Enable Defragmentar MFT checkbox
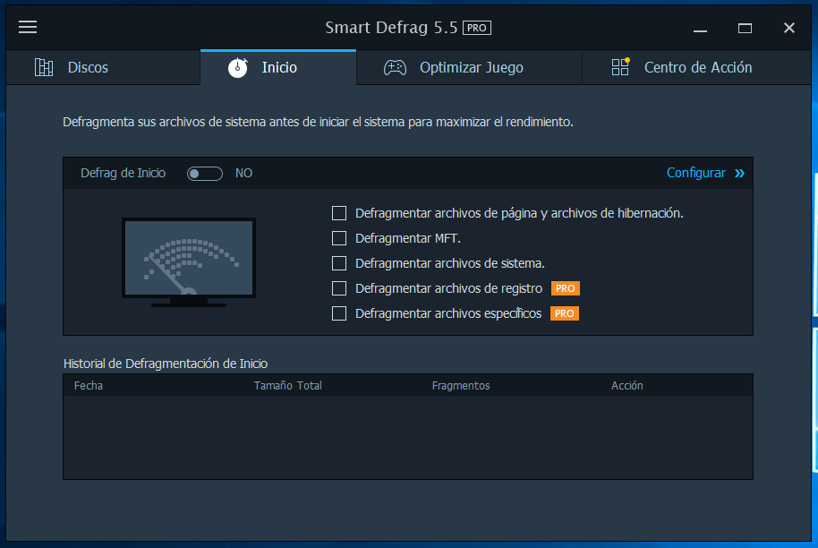 [339, 238]
